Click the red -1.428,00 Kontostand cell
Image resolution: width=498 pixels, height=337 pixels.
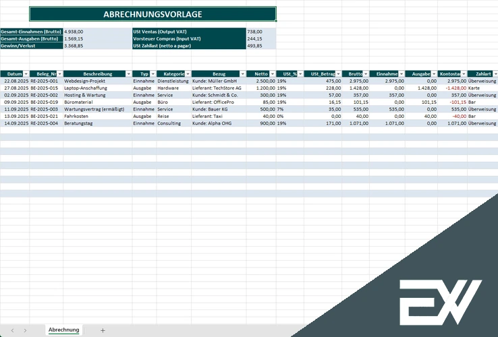point(452,88)
